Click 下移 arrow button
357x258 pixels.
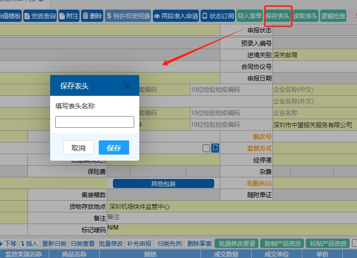(x=8, y=244)
